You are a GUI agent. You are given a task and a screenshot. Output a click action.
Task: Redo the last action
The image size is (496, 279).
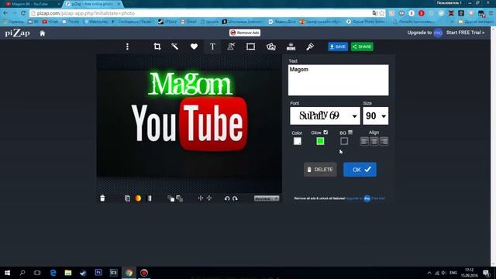[x=235, y=198]
